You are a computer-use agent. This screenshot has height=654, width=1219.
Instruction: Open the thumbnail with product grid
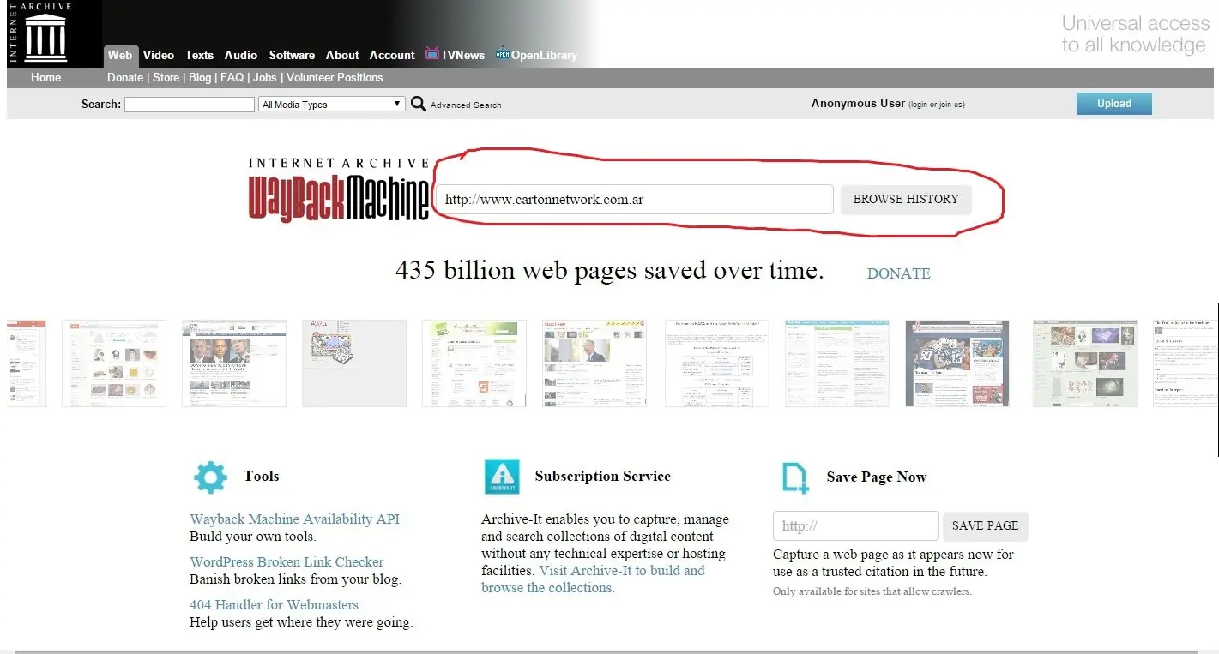coord(114,363)
